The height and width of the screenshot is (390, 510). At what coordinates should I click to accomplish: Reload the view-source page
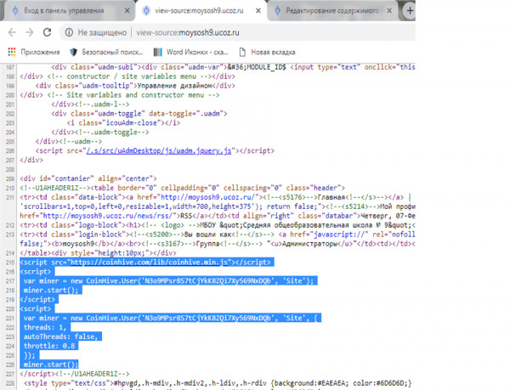pyautogui.click(x=47, y=32)
